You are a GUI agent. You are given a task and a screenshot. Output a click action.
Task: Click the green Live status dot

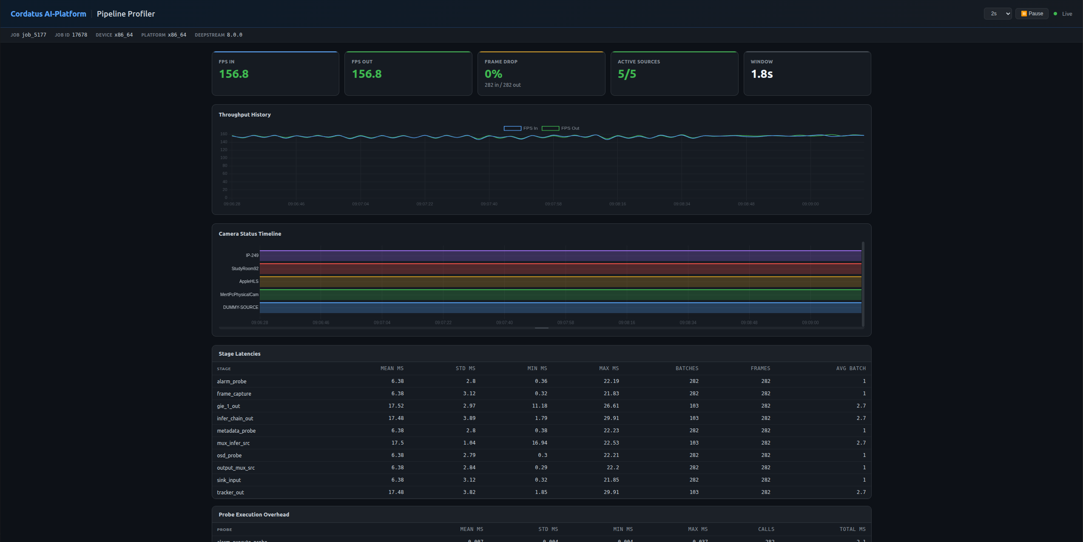1055,14
